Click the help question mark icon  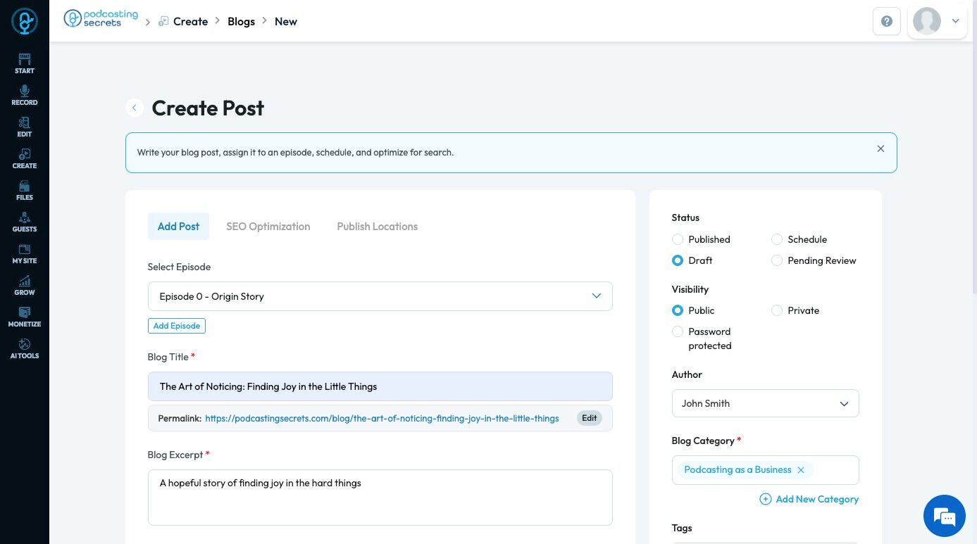point(886,21)
